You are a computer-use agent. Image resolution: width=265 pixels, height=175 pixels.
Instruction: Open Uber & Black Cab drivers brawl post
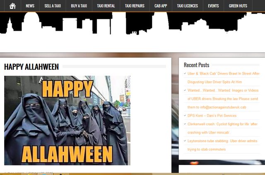point(223,73)
